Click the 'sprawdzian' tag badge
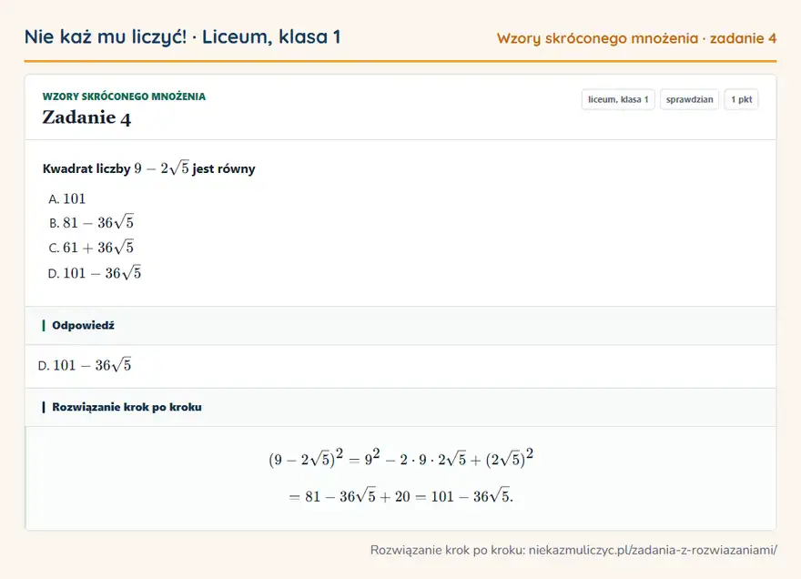 [689, 99]
